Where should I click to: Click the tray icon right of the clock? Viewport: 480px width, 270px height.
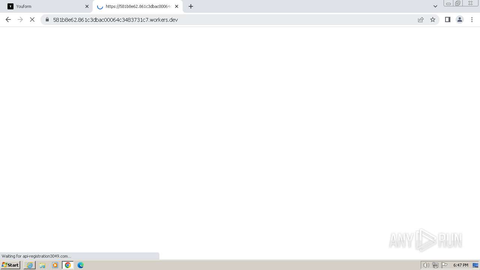(475, 265)
